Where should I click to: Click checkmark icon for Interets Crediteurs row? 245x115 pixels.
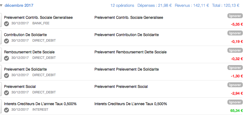click(6, 110)
